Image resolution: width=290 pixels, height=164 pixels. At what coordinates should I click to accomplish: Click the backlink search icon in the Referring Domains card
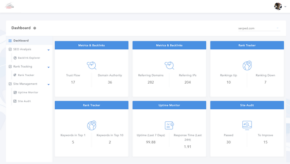(169, 65)
